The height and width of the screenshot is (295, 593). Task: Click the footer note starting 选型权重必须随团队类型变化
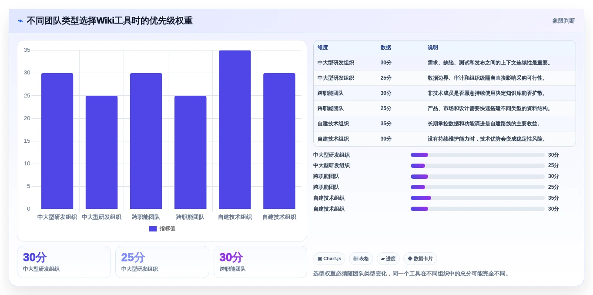411,274
